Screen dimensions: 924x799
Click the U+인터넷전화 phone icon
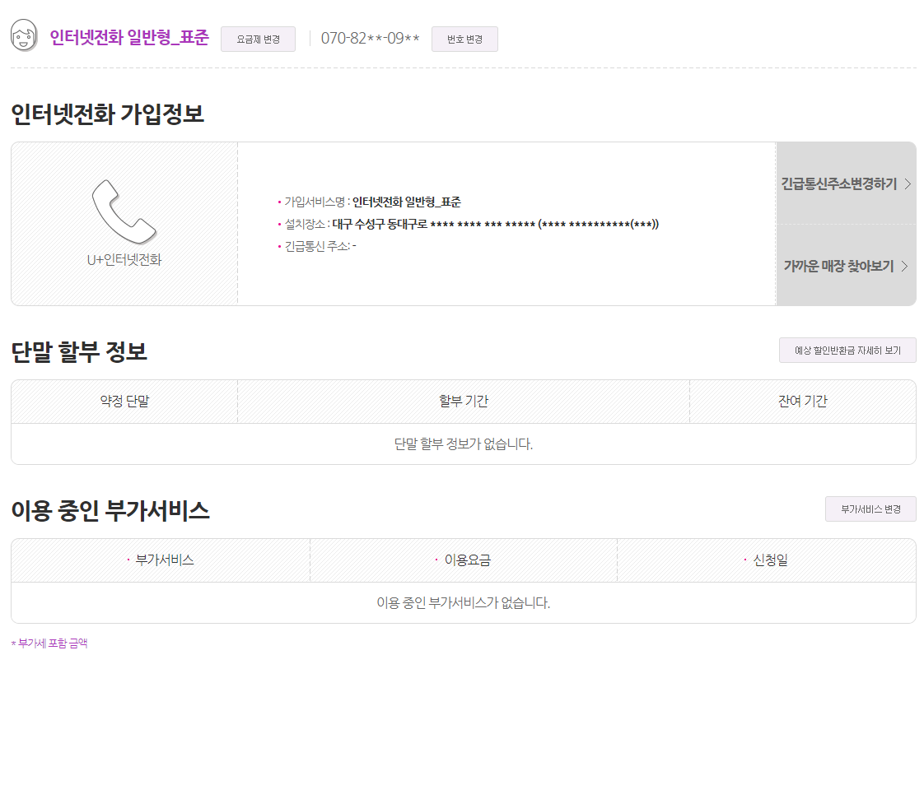pos(122,212)
